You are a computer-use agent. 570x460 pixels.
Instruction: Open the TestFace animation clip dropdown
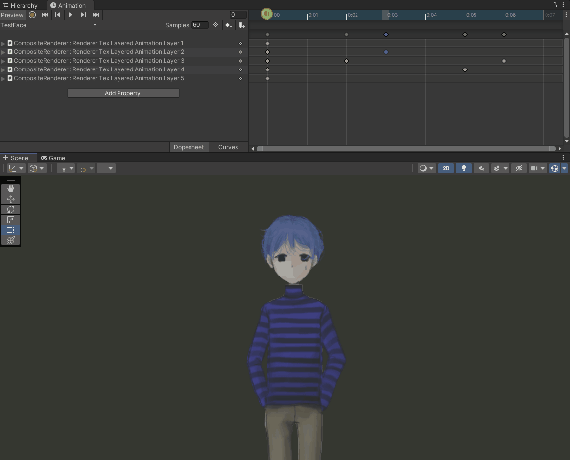pyautogui.click(x=49, y=25)
